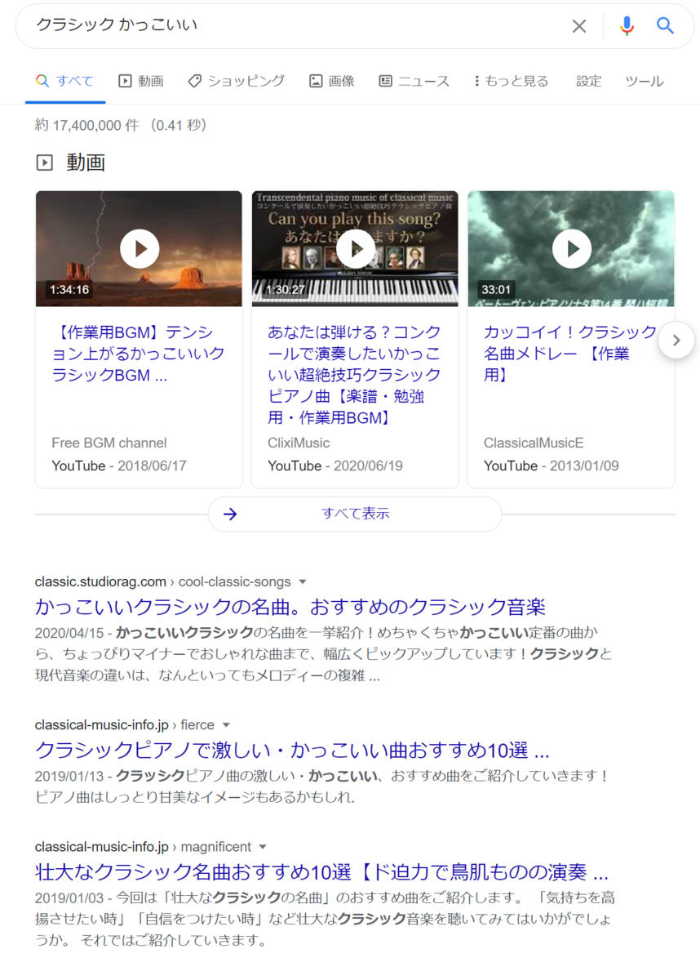The image size is (700, 980).
Task: Expand options for classic.studiorag.com result
Action: pyautogui.click(x=302, y=581)
